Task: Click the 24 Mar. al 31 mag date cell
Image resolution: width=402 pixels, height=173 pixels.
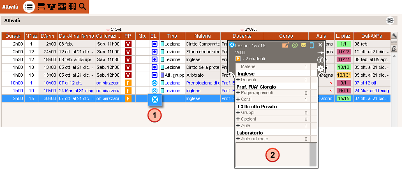Action: coord(76,91)
